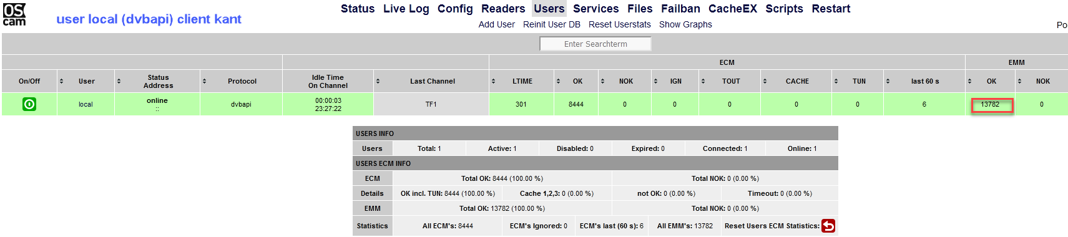Viewport: 1068px width, 237px height.
Task: Sort by EMM OK column arrows
Action: 969,81
